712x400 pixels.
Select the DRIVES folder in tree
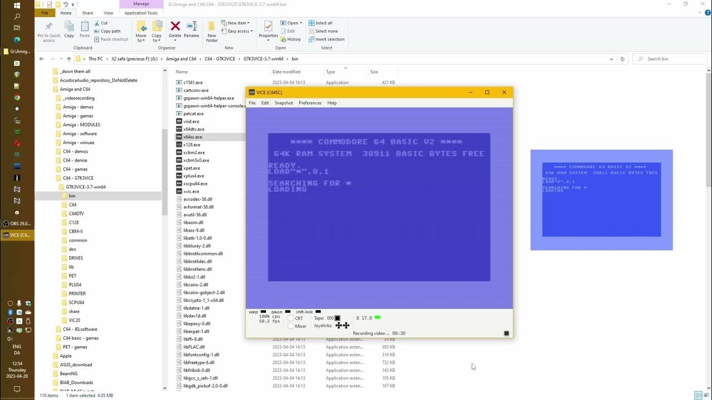click(76, 258)
